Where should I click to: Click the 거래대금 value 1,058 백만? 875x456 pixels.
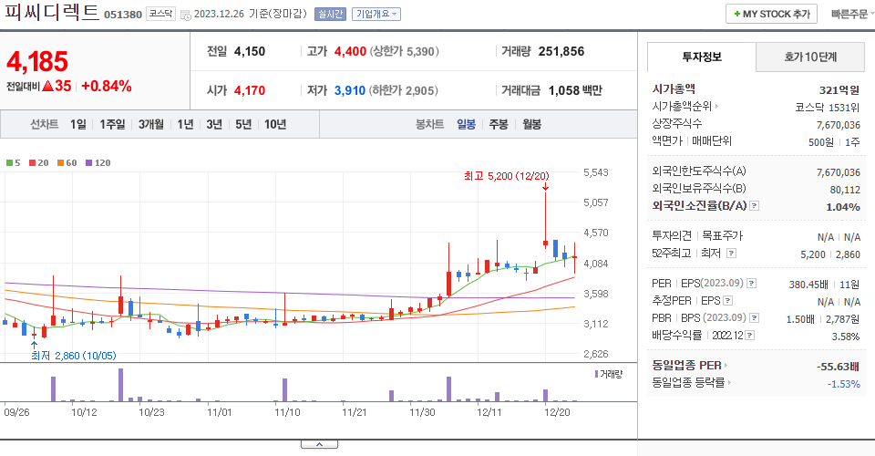click(x=575, y=90)
